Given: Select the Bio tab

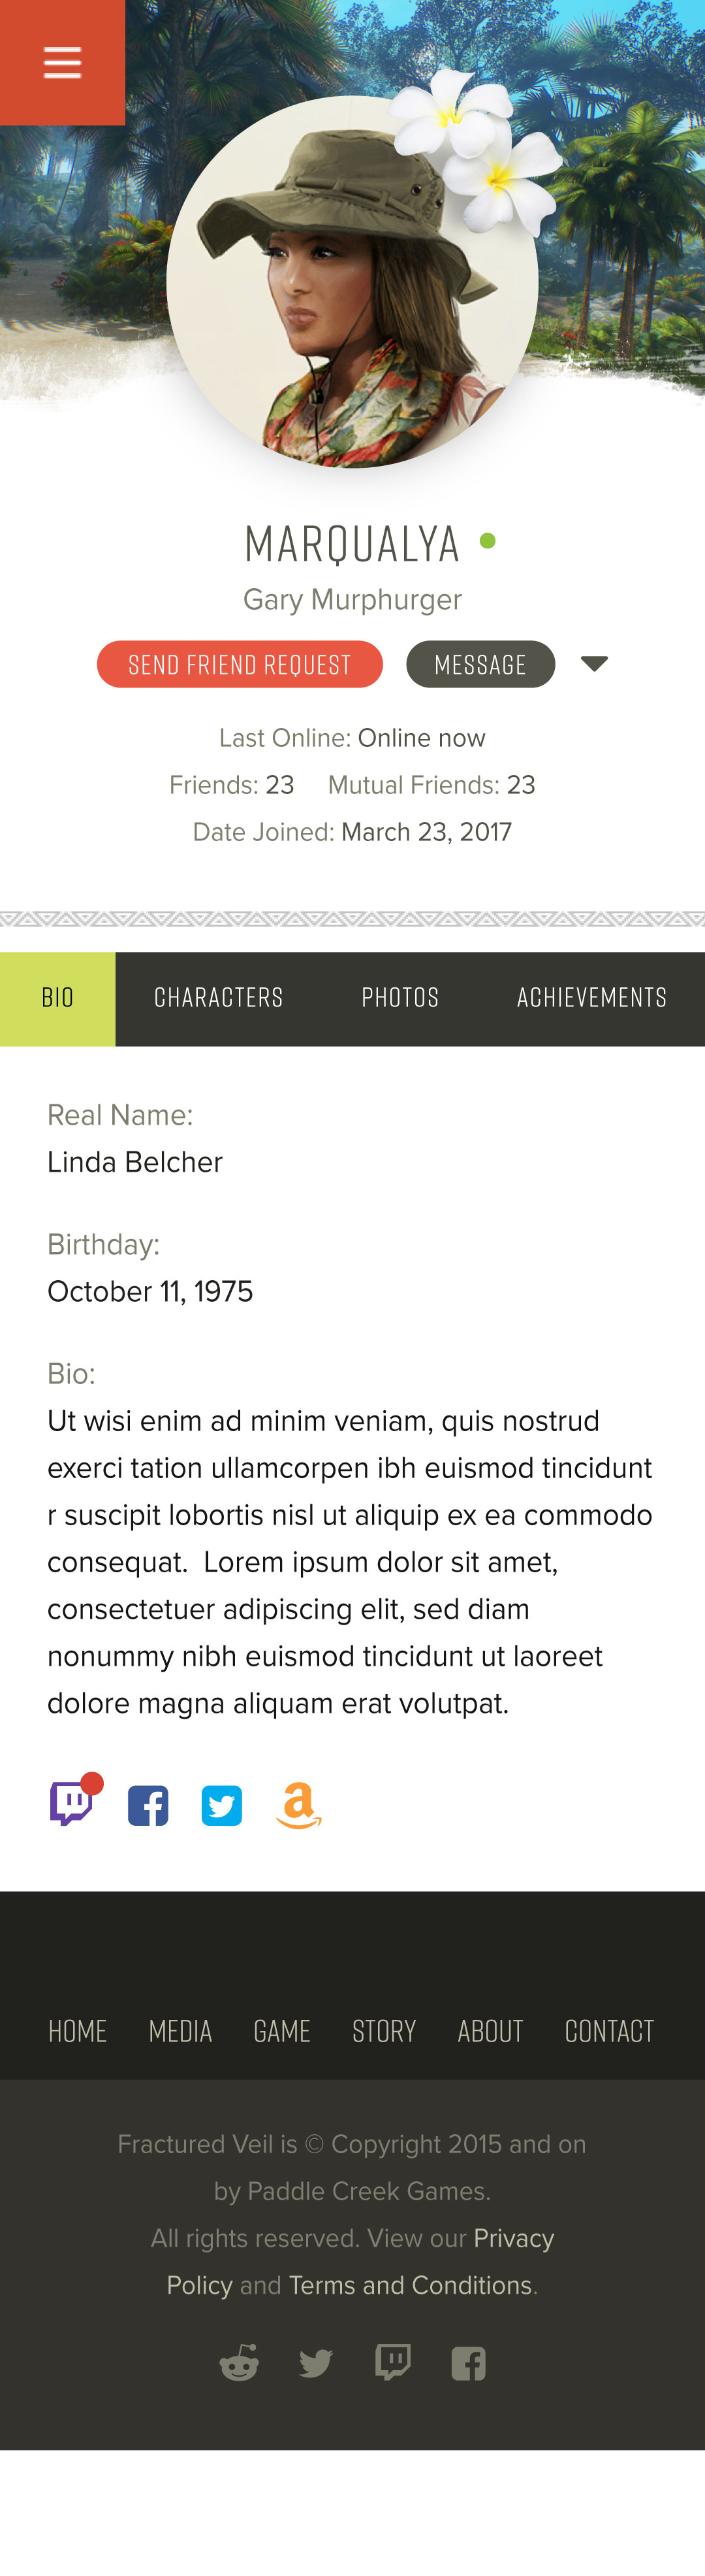Looking at the screenshot, I should point(58,998).
